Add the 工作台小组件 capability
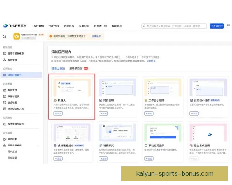 [149, 113]
